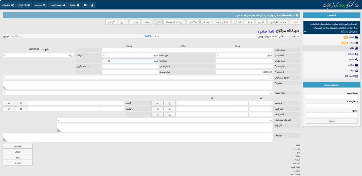Viewport: 362px width, 176px height.
Task: Click the گردش circulation button
Action: coord(111,22)
